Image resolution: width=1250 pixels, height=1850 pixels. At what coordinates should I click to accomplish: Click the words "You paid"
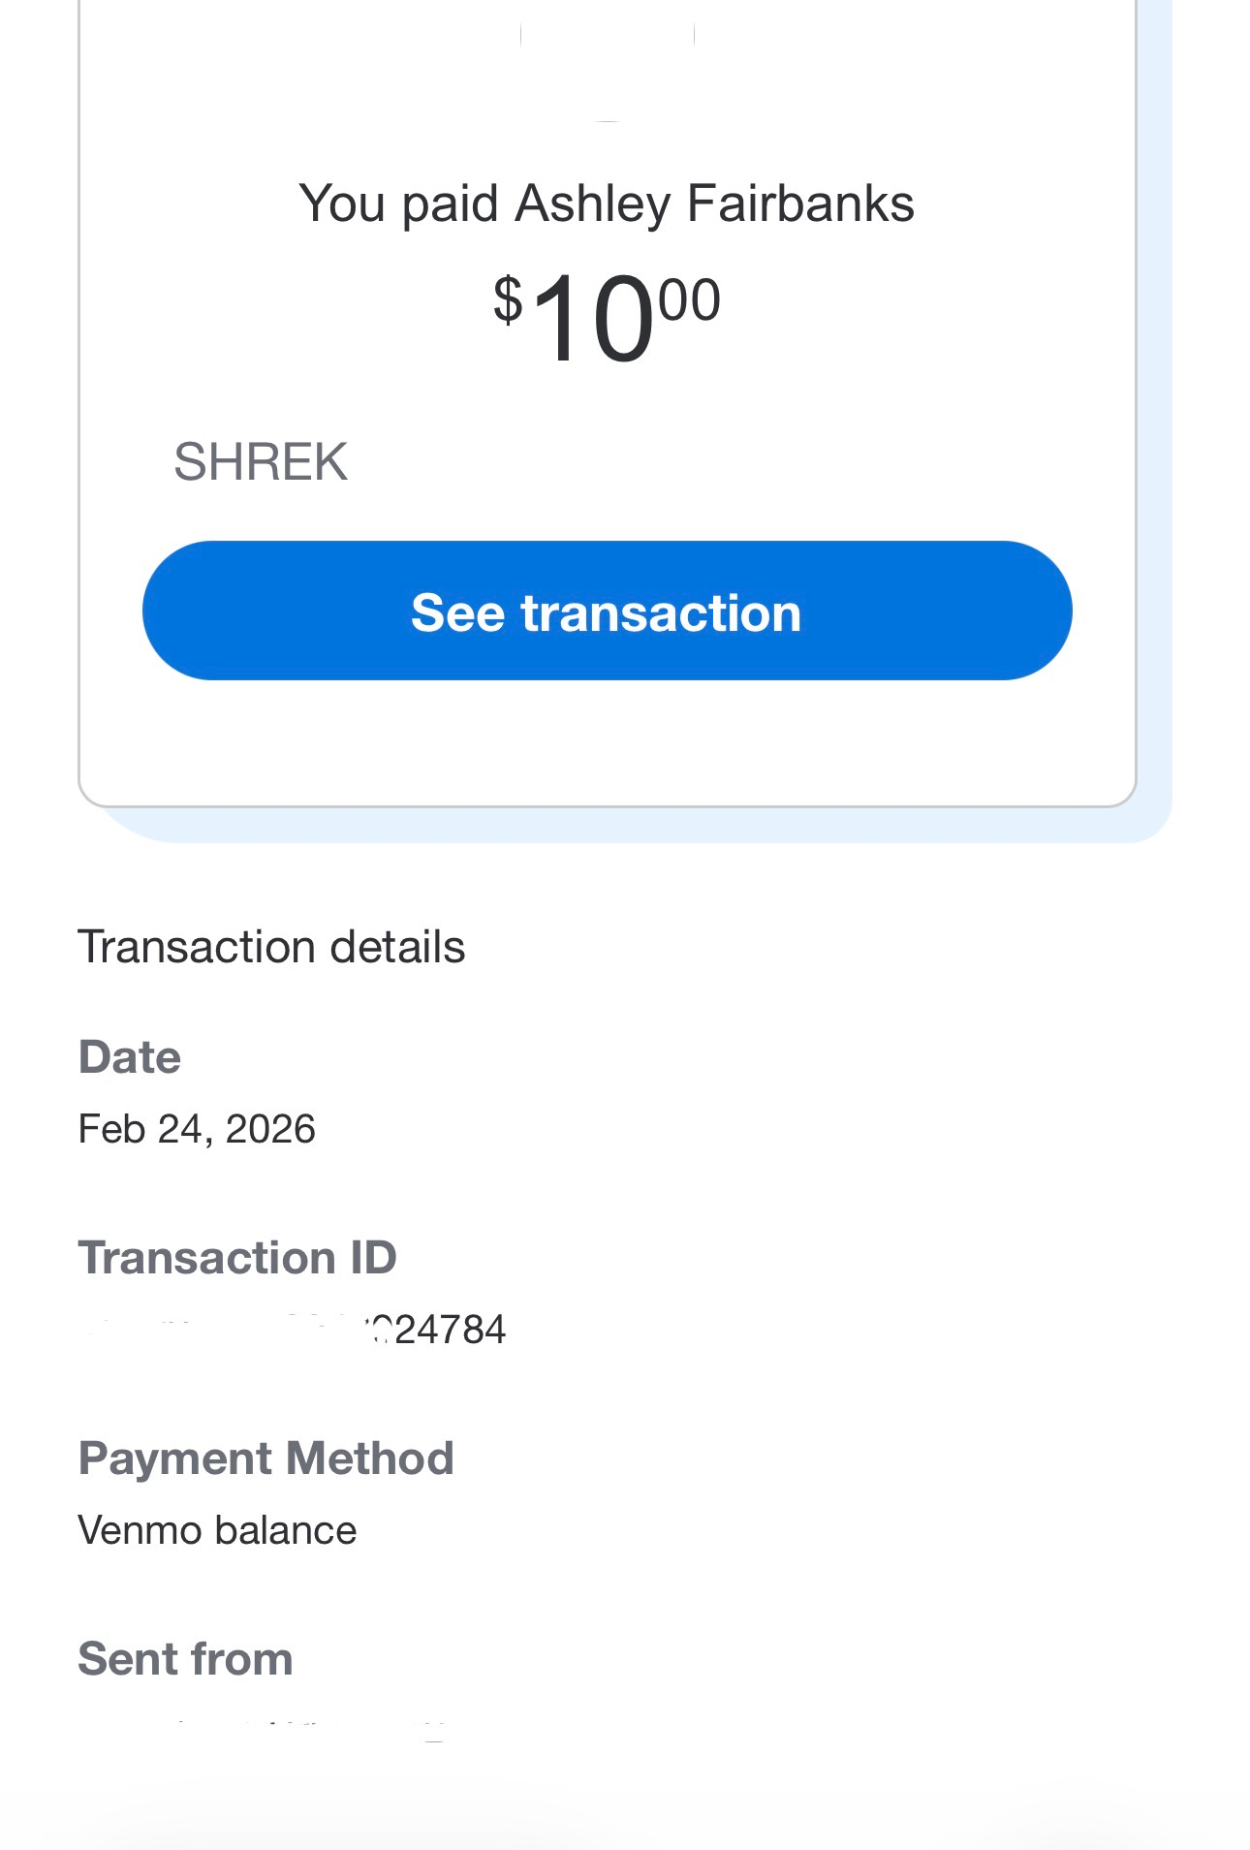coord(398,204)
